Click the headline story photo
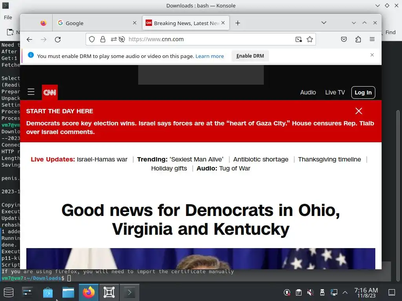Screen dimensions: 402x301 click(201, 259)
